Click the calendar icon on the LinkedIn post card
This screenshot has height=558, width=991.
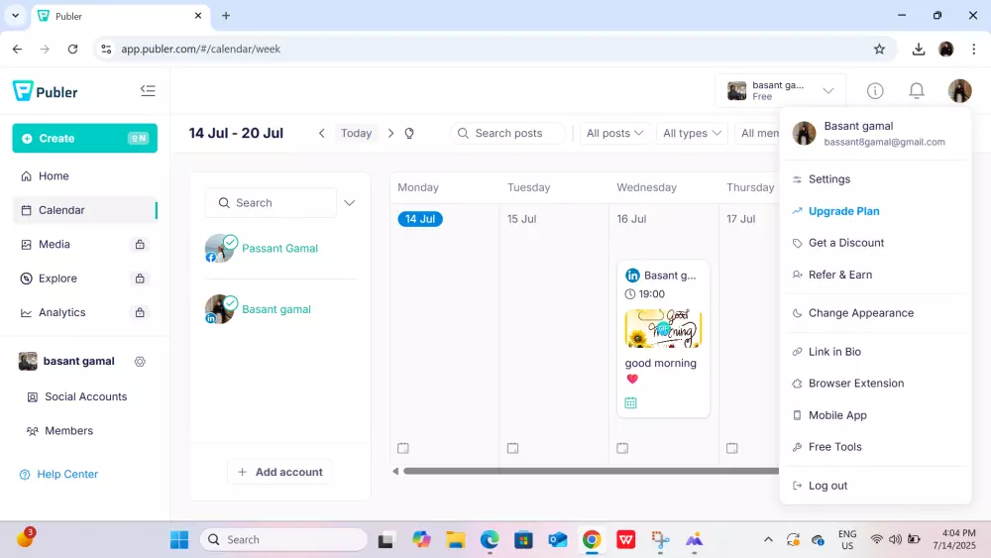click(x=630, y=403)
